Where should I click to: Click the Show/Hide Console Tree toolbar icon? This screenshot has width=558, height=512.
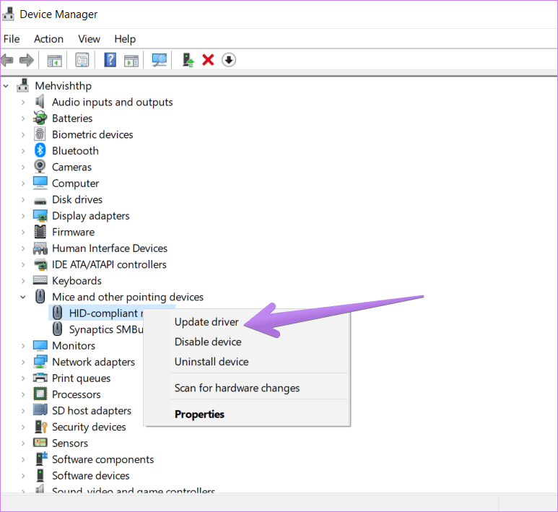pyautogui.click(x=55, y=61)
